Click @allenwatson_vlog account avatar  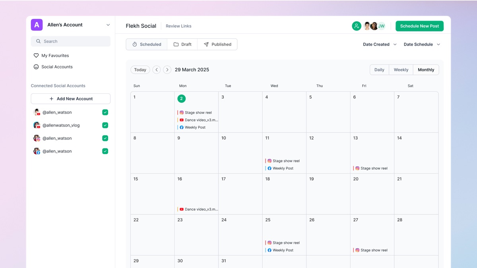37,125
